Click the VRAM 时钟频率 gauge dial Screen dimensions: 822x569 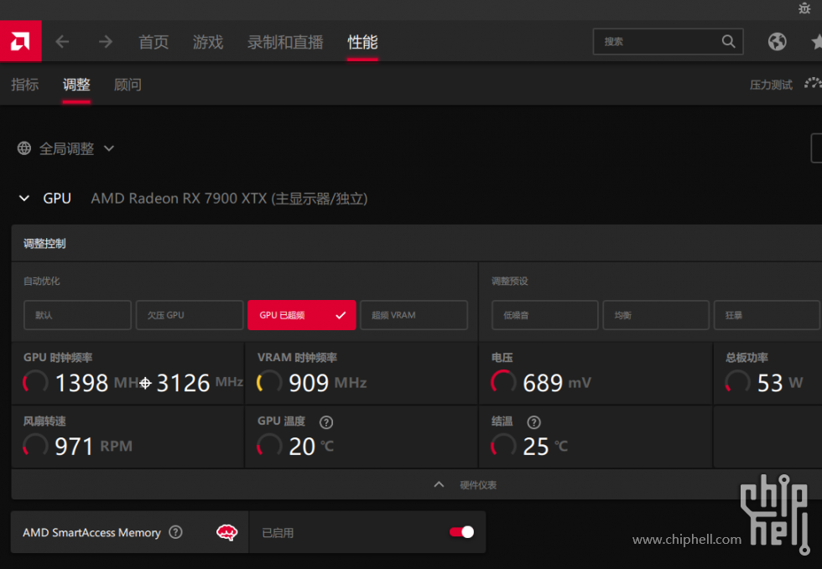tap(269, 382)
